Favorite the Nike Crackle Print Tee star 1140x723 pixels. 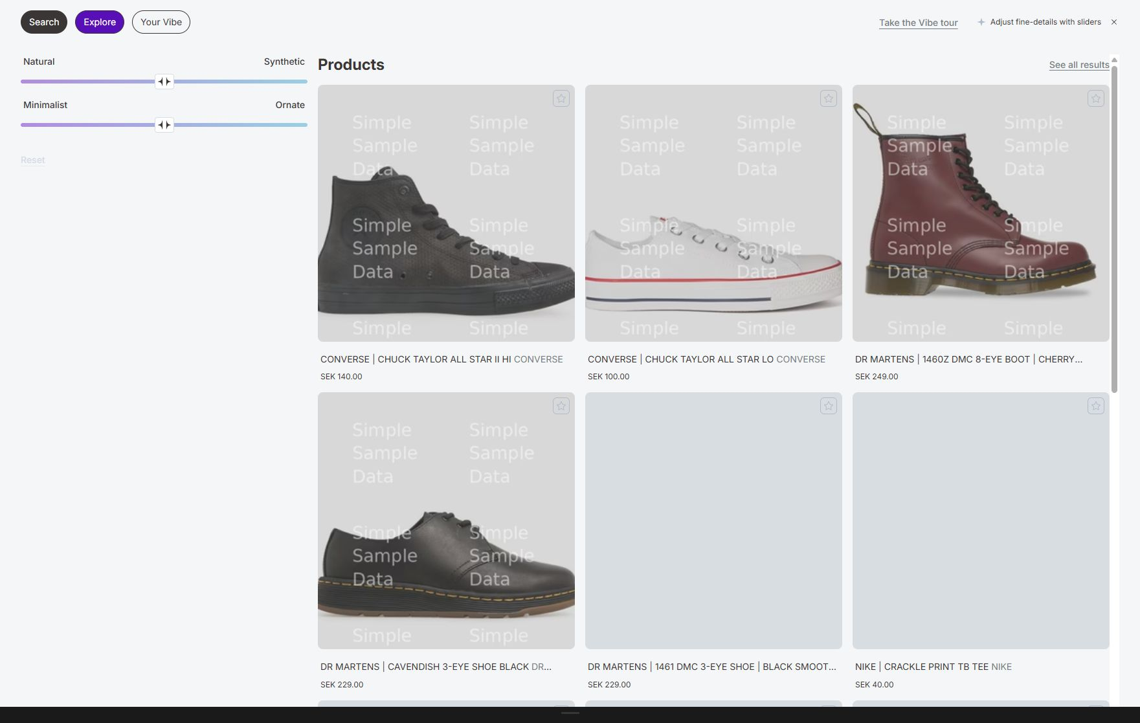pos(1096,406)
